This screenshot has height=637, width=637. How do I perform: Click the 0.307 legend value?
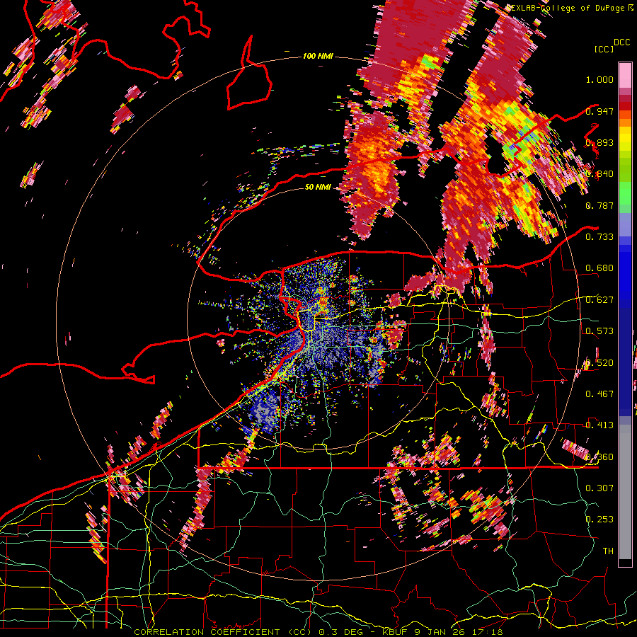point(599,488)
